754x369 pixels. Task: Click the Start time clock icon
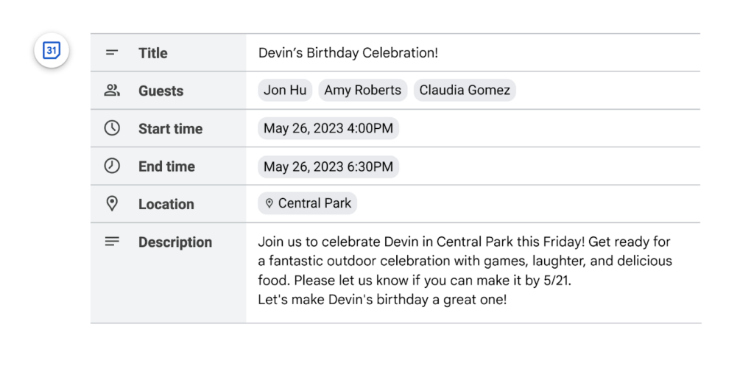112,128
